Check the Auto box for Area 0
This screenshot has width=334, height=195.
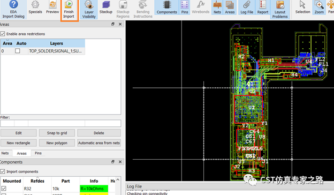18,51
